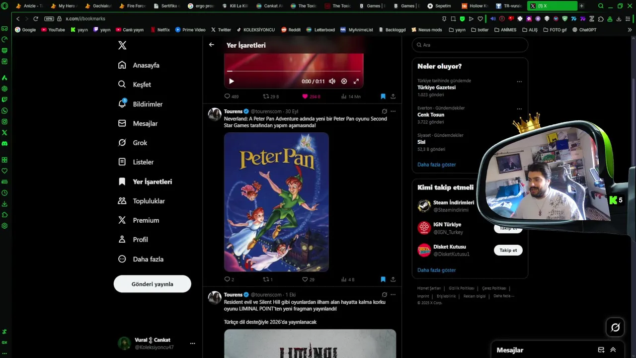Go back using the Yer İşaretleri arrow

coord(212,45)
